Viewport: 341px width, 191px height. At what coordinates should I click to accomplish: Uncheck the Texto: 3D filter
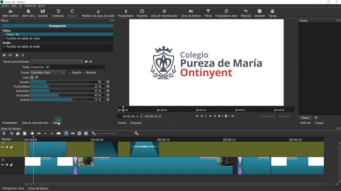[x=4, y=34]
